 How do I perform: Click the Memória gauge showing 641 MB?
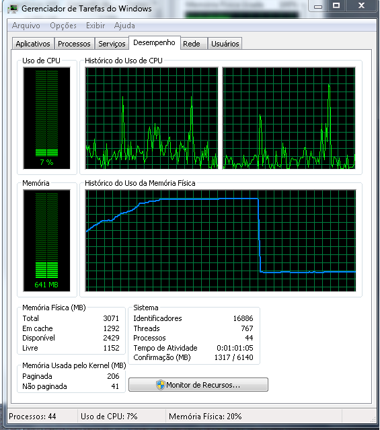(46, 240)
